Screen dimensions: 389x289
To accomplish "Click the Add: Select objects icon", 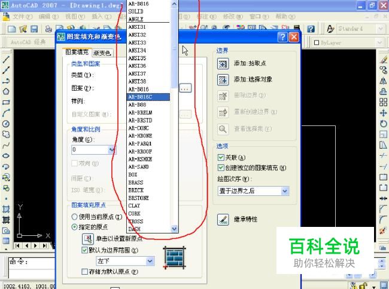I will [x=223, y=80].
